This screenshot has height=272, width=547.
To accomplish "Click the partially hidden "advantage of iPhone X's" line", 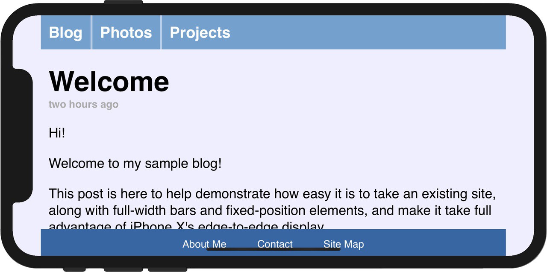I will 186,225.
